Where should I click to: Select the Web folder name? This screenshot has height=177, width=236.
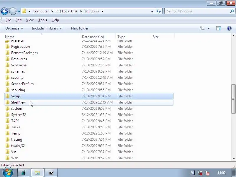pyautogui.click(x=14, y=158)
